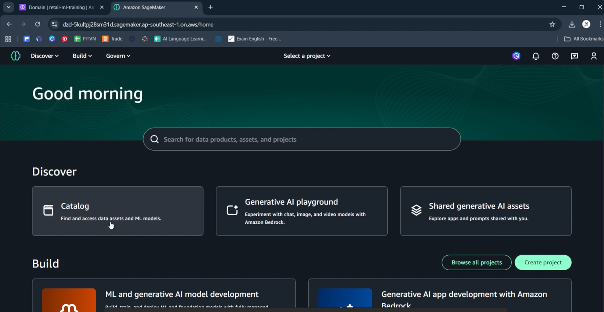Screen dimensions: 604x312
Task: Open the Pinterest bookmark
Action: click(x=65, y=39)
